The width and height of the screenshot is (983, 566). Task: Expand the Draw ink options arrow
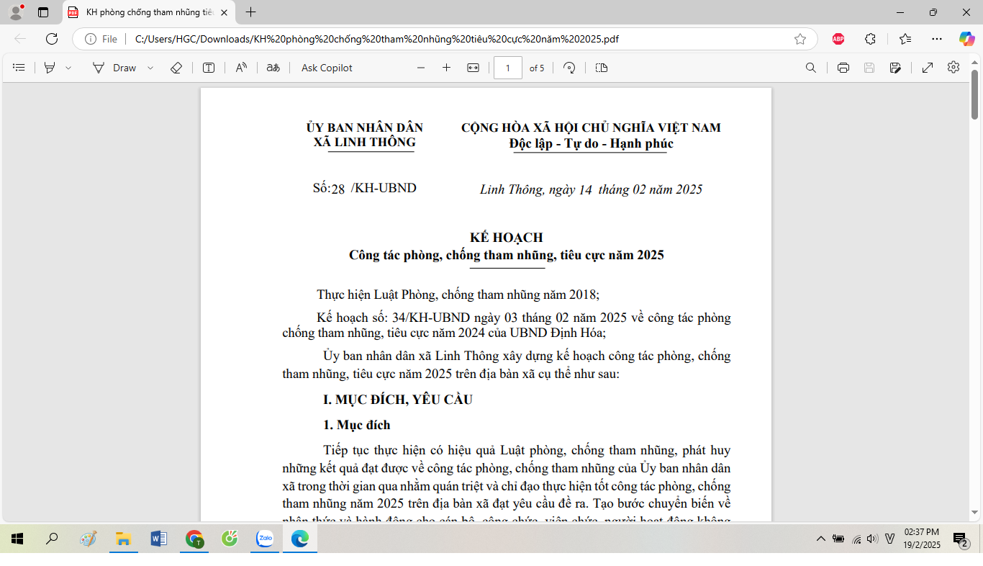coord(150,68)
